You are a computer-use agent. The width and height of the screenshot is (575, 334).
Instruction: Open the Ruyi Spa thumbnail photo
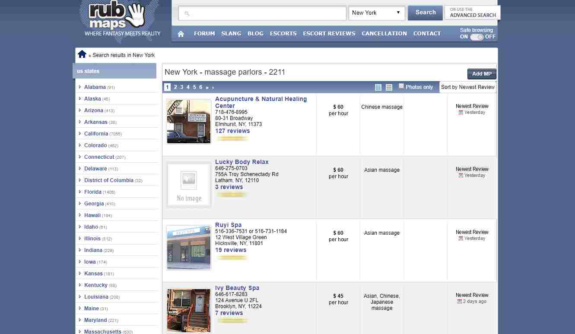[x=189, y=247]
